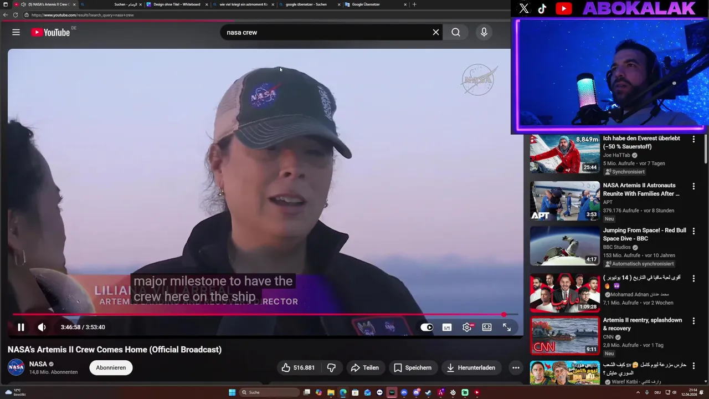709x399 pixels.
Task: Switch to 'wie viel kriegt ein astronaut' tab
Action: click(x=244, y=4)
